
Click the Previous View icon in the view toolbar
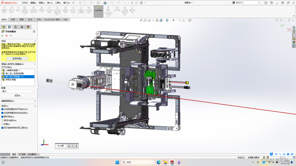[x=149, y=20]
